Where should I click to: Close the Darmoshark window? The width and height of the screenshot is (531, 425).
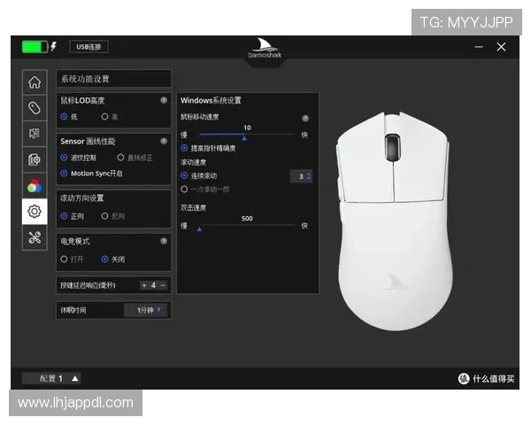[501, 47]
